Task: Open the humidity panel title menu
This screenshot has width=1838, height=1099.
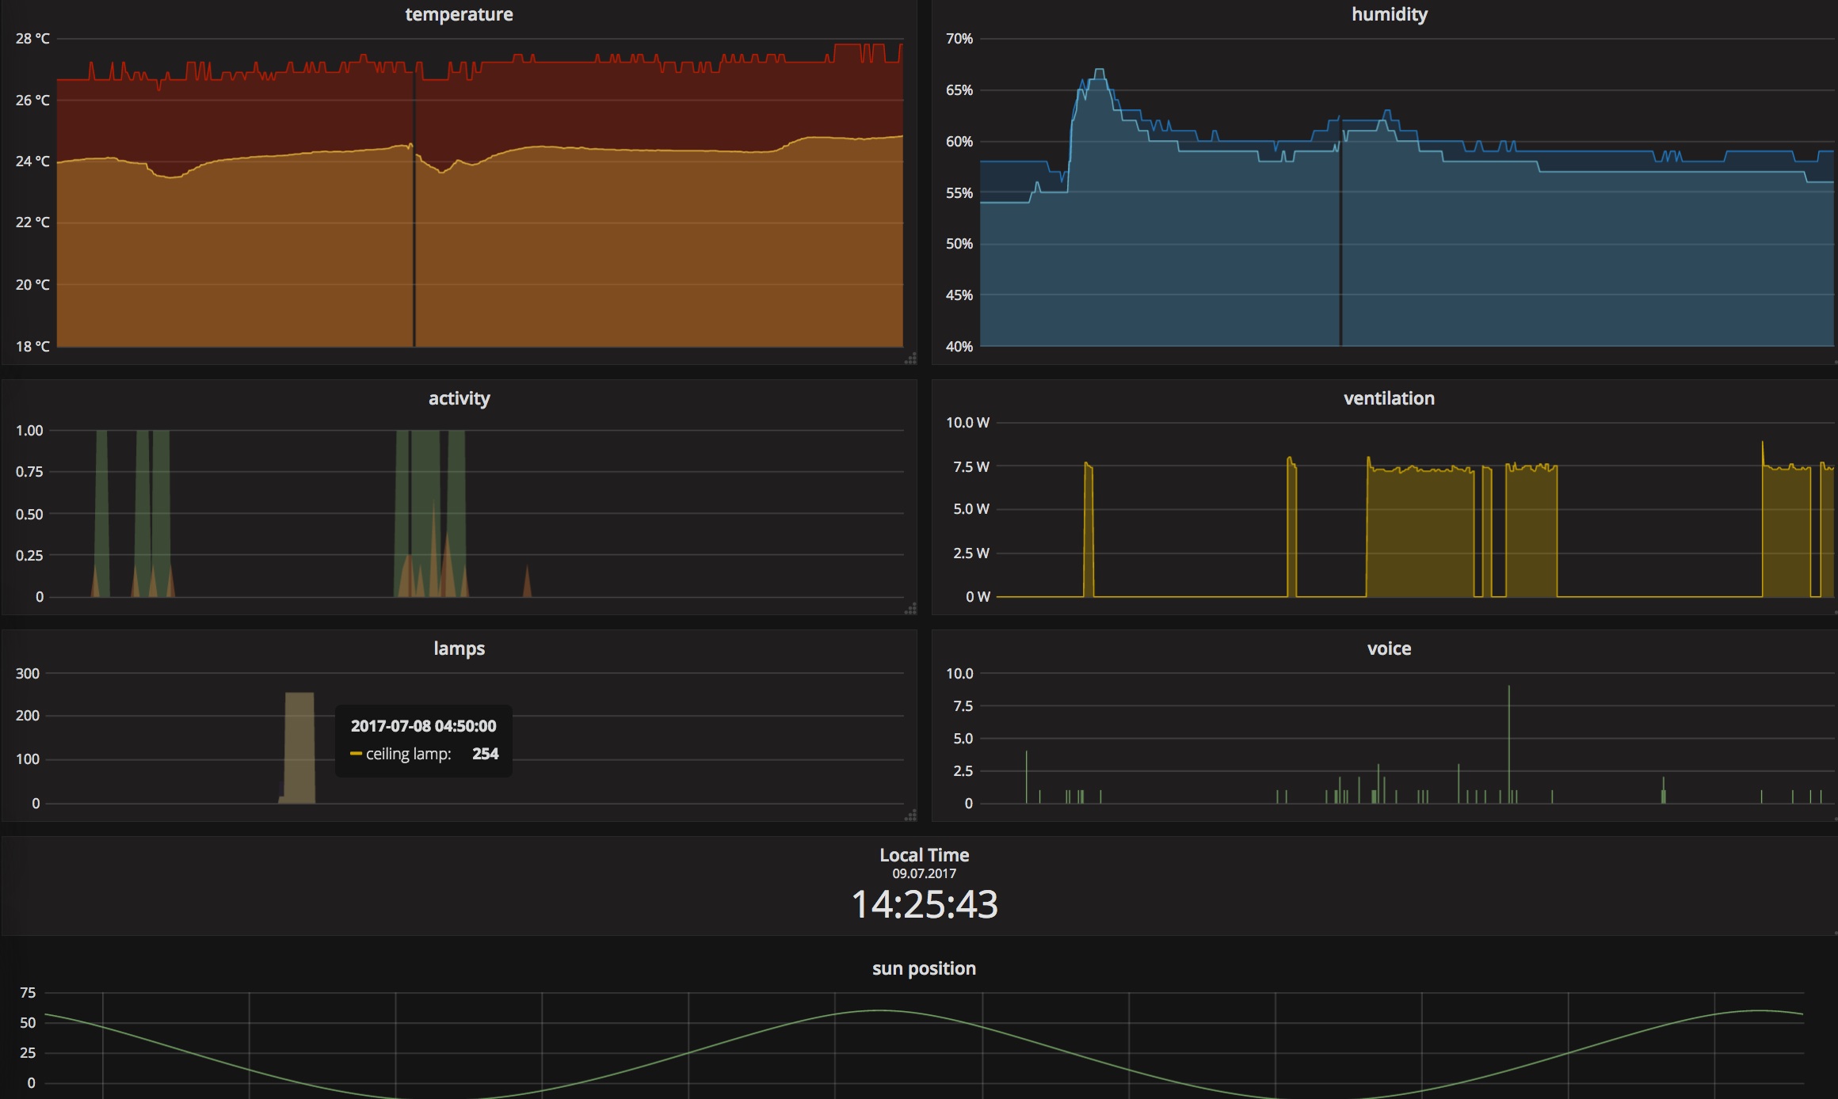Action: click(1389, 14)
